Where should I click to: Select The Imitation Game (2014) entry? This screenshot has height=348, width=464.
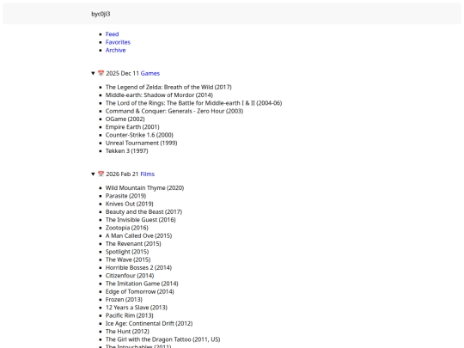click(142, 284)
